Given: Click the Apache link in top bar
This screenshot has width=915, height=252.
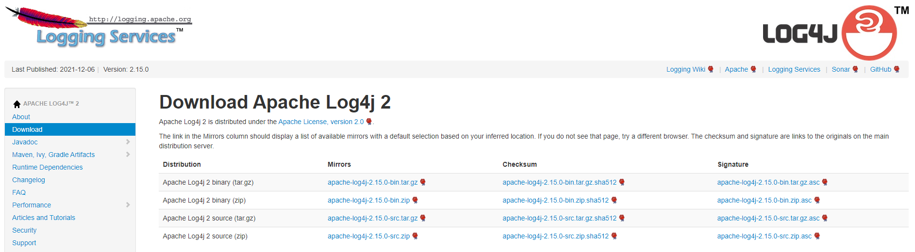Looking at the screenshot, I should pos(736,69).
